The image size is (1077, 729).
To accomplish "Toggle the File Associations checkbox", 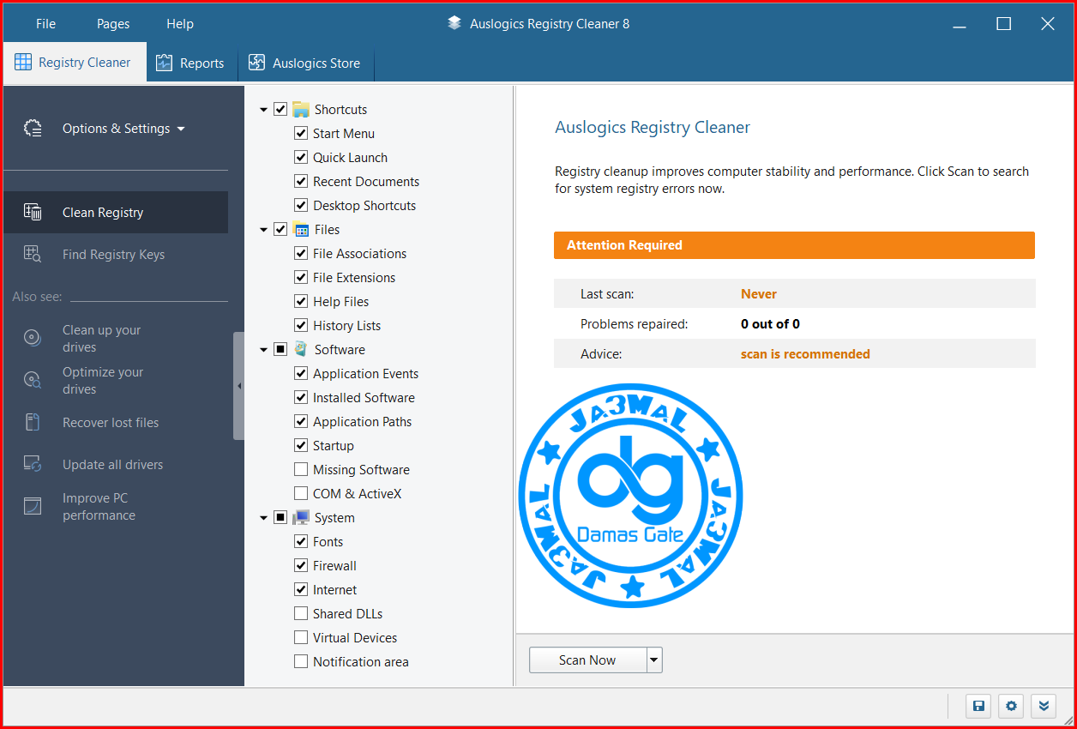I will pyautogui.click(x=301, y=253).
